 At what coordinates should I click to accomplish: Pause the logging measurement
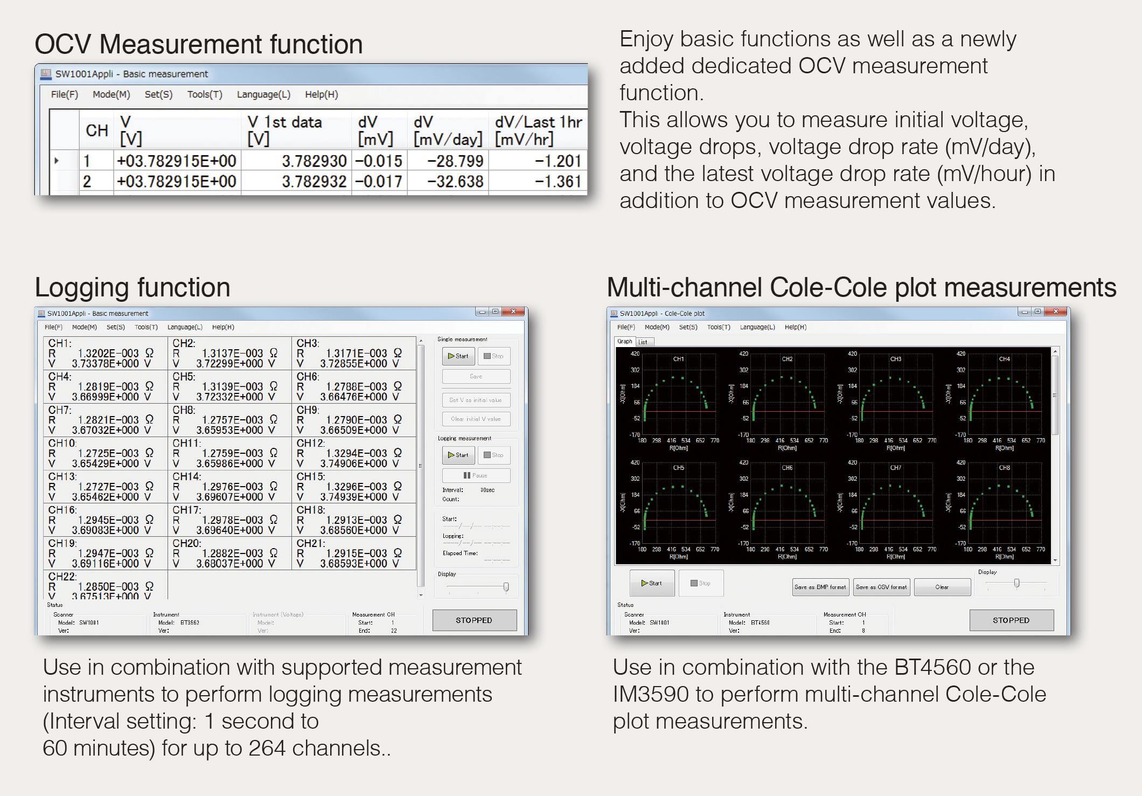(x=476, y=475)
